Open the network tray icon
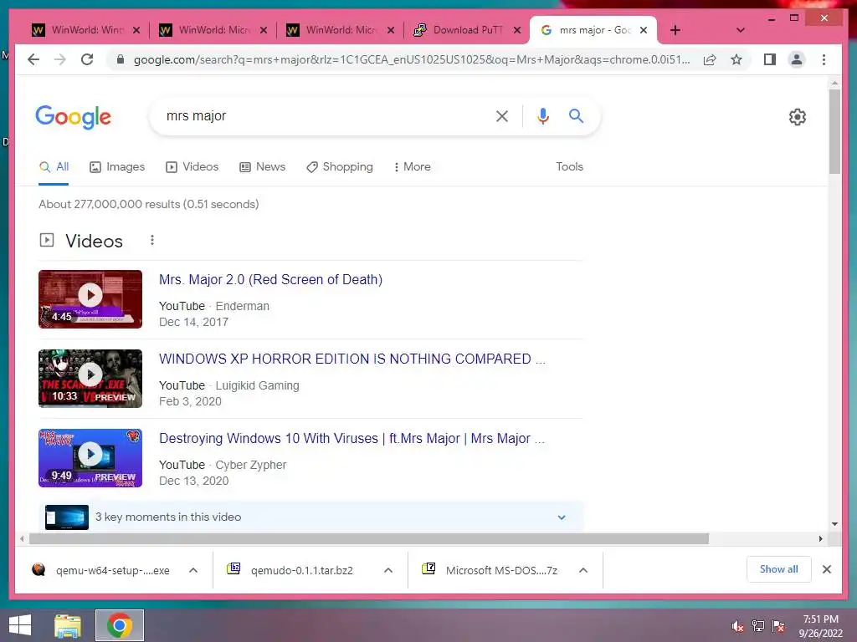 (x=758, y=626)
